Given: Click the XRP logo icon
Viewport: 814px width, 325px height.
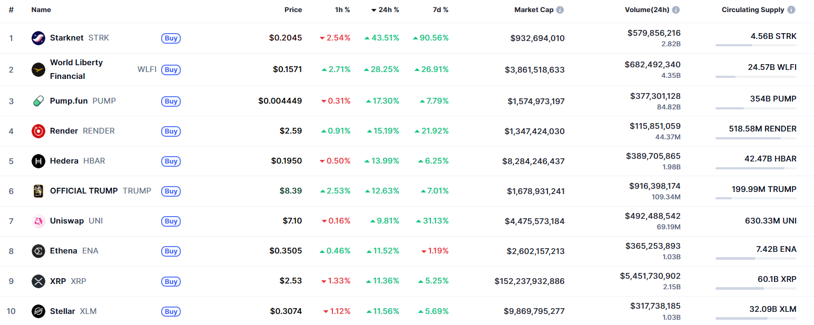Looking at the screenshot, I should [38, 281].
